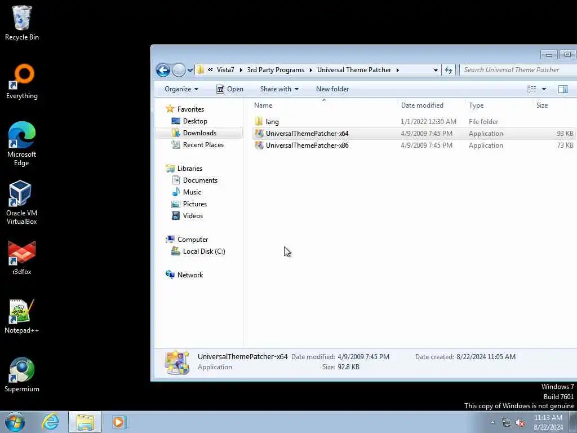Click the Windows Explorer taskbar button
Viewport: 577px width, 433px height.
point(85,422)
